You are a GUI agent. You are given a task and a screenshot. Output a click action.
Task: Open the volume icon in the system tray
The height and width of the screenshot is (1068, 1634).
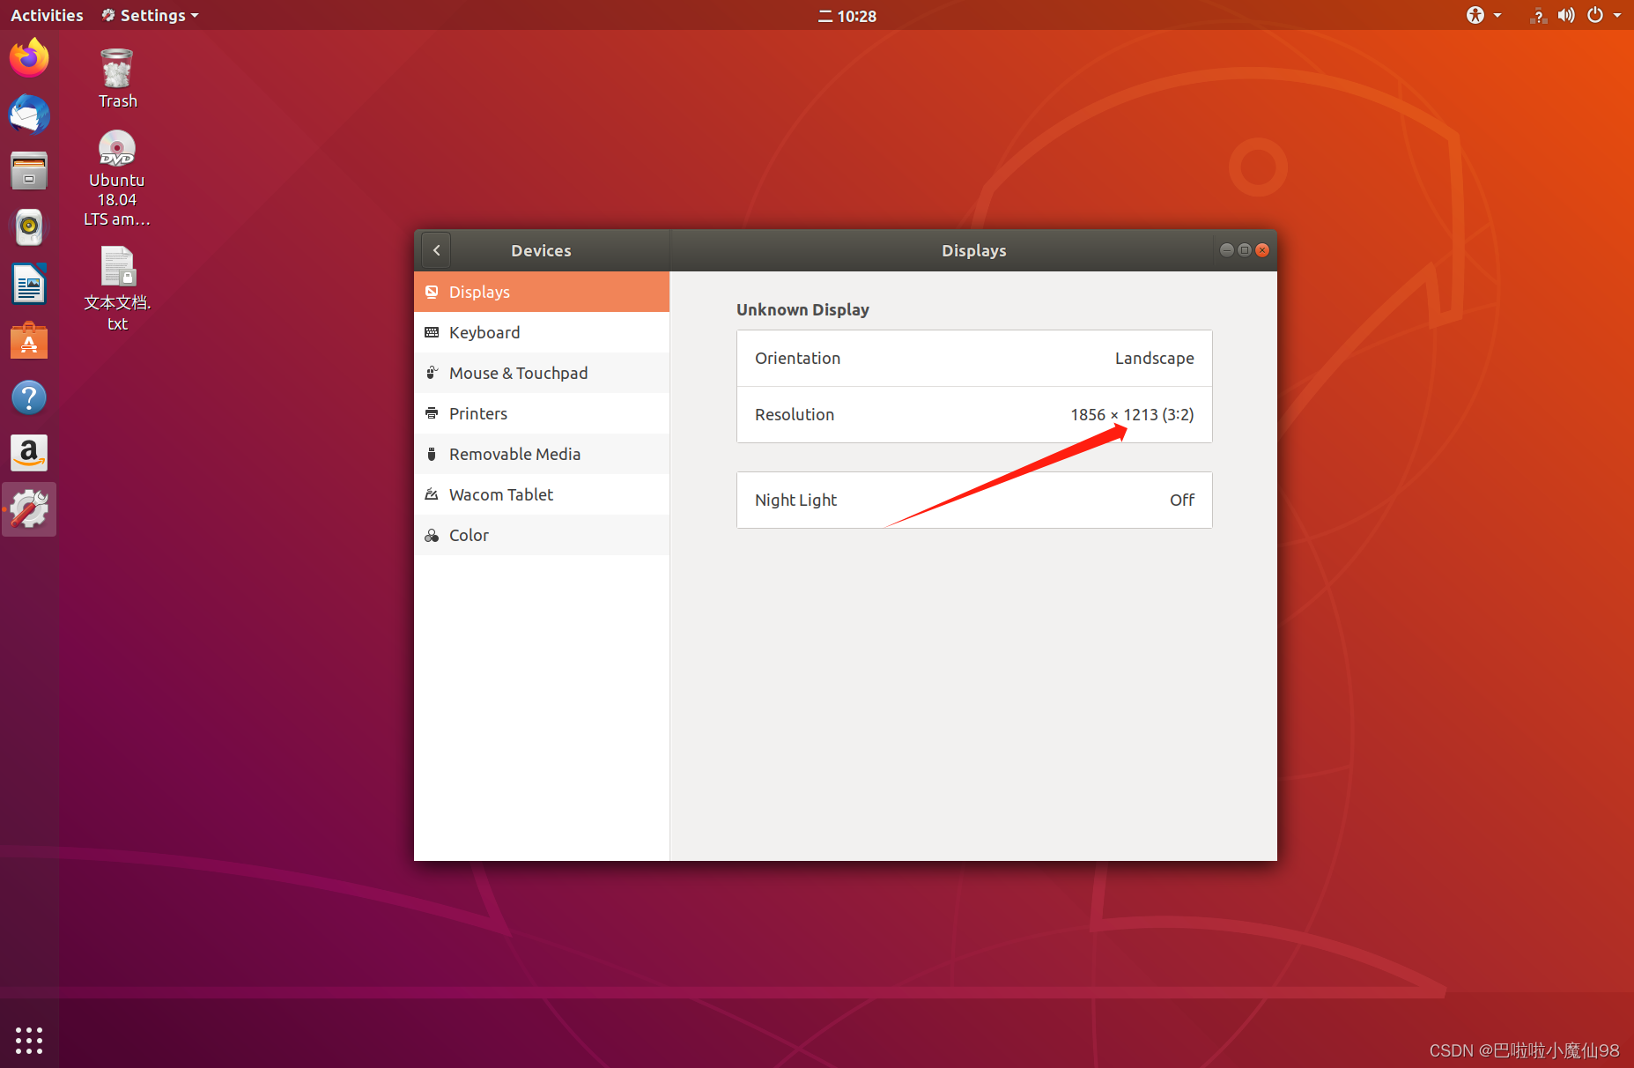[1566, 15]
